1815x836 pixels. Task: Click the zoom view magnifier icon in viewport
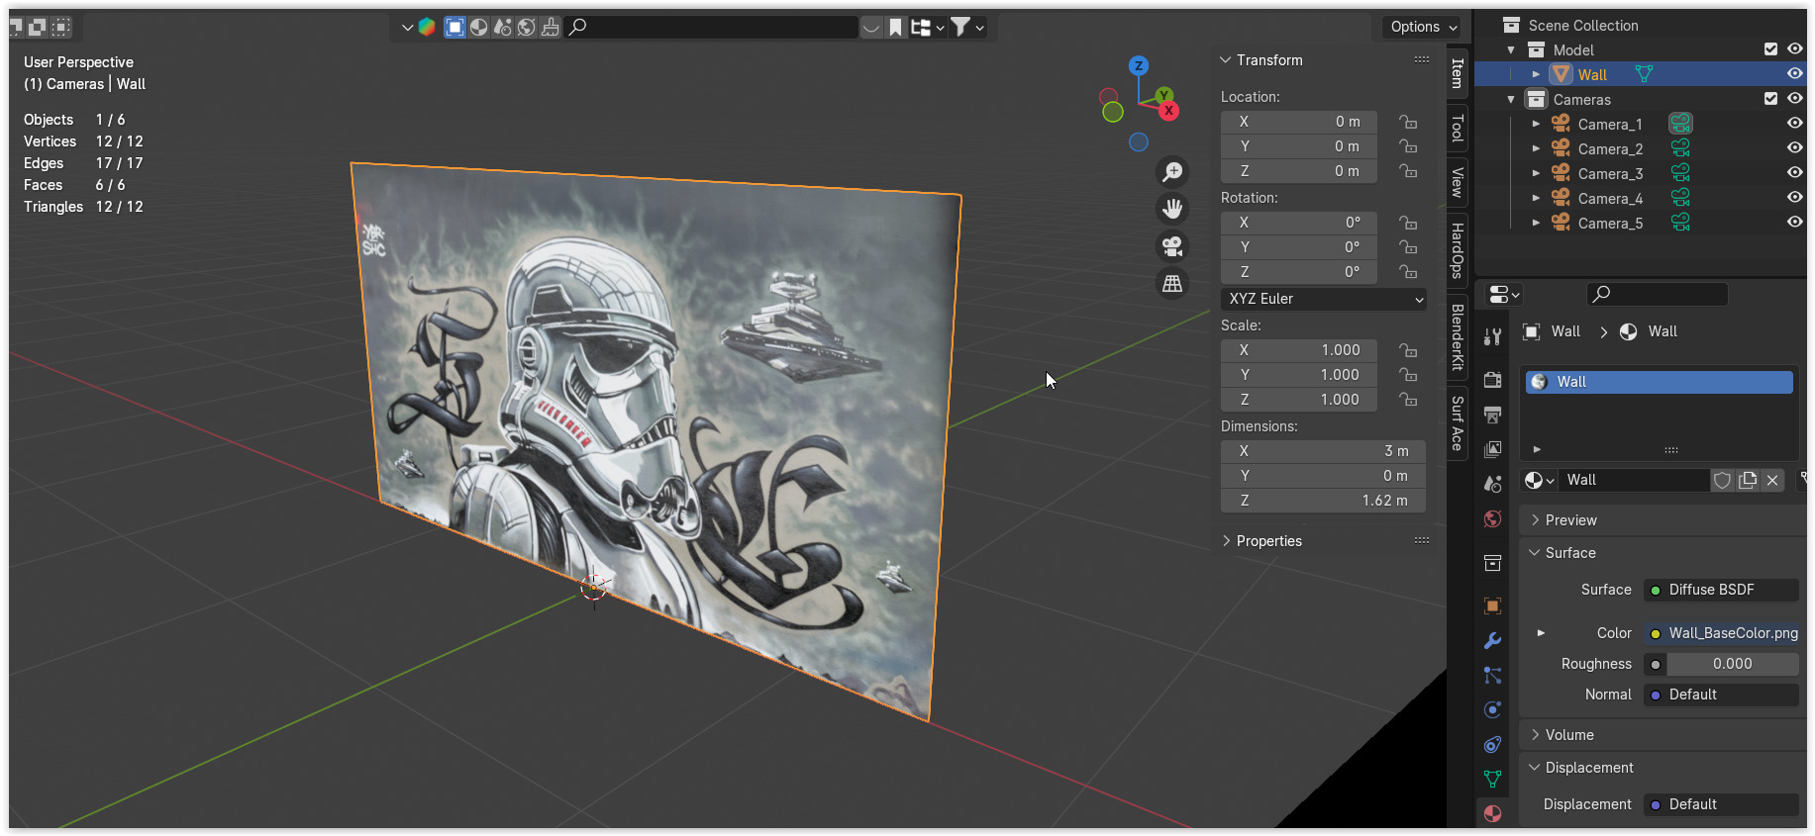tap(1172, 172)
